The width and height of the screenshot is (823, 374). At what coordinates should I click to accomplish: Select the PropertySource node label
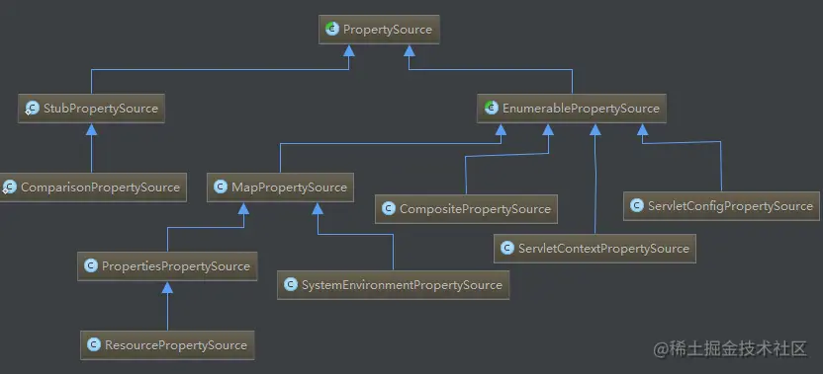coord(388,30)
